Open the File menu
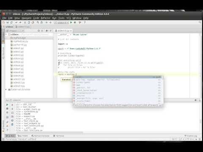The image size is (203, 152). [4, 18]
